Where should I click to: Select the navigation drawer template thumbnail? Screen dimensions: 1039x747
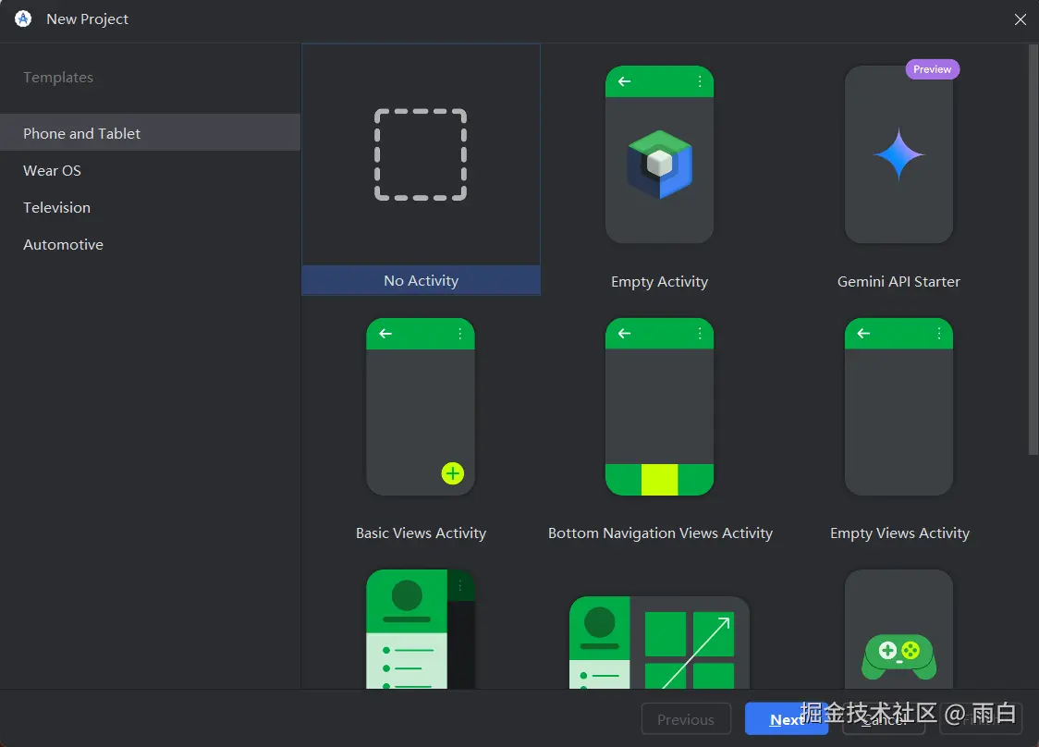tap(421, 629)
